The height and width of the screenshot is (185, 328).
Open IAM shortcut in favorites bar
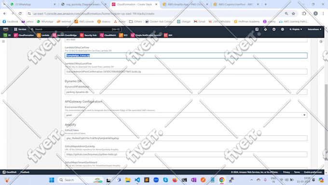click(x=168, y=35)
